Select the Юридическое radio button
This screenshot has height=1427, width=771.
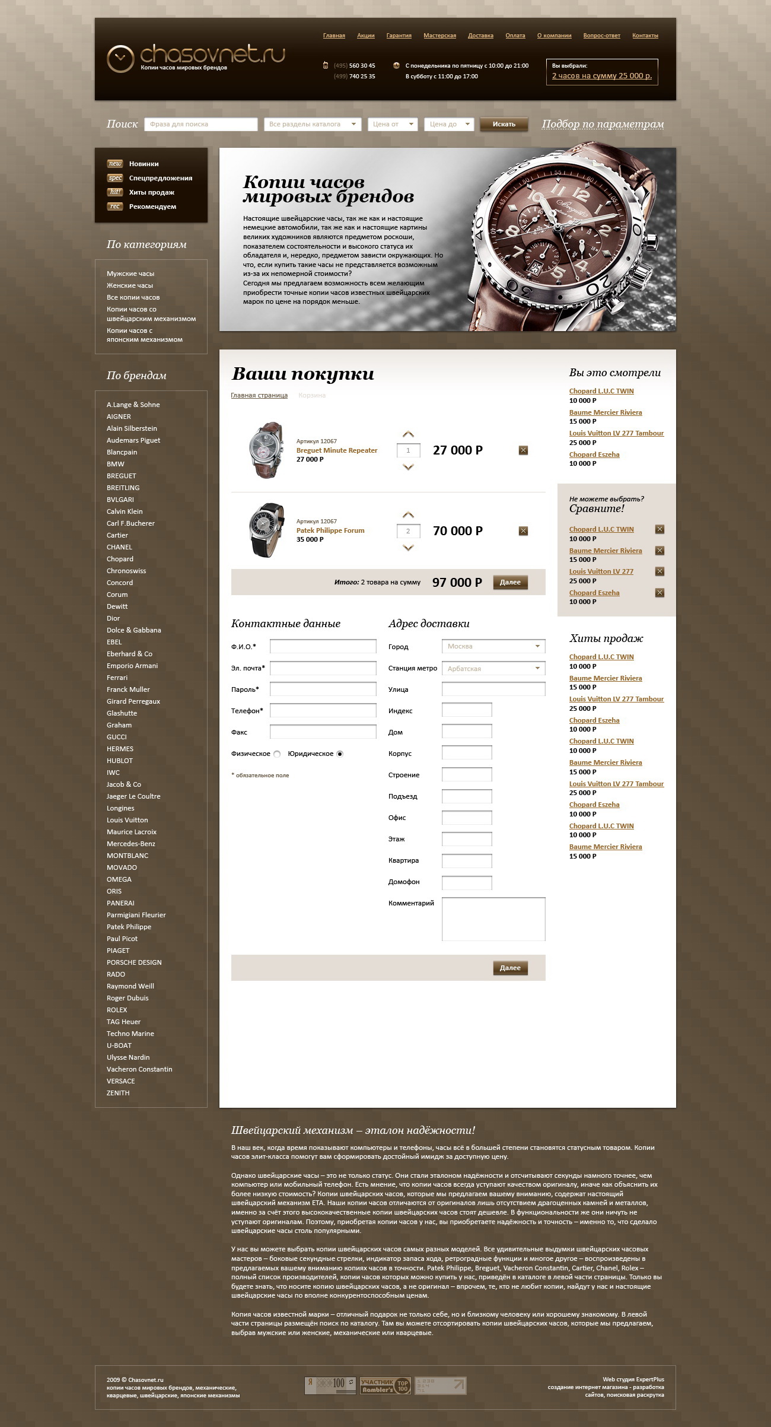pos(340,754)
